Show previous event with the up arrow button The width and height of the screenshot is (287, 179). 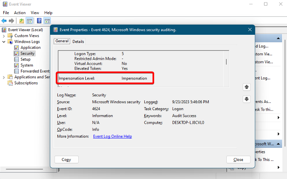[246, 87]
